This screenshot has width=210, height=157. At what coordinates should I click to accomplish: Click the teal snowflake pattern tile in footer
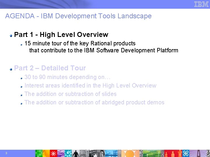coord(68,154)
